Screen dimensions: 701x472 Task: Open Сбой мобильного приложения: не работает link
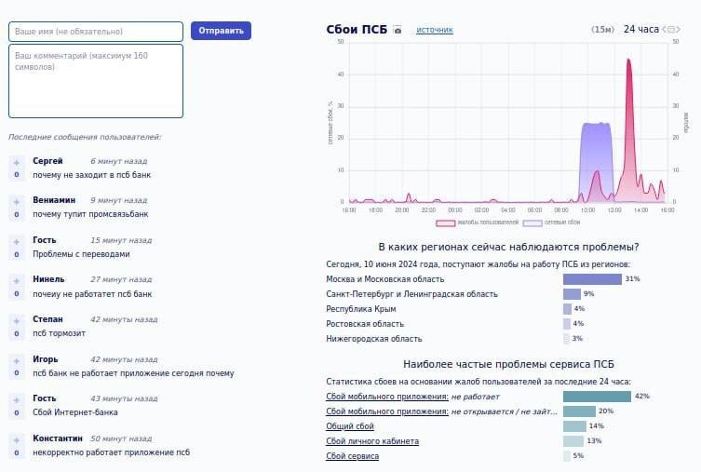tap(387, 397)
